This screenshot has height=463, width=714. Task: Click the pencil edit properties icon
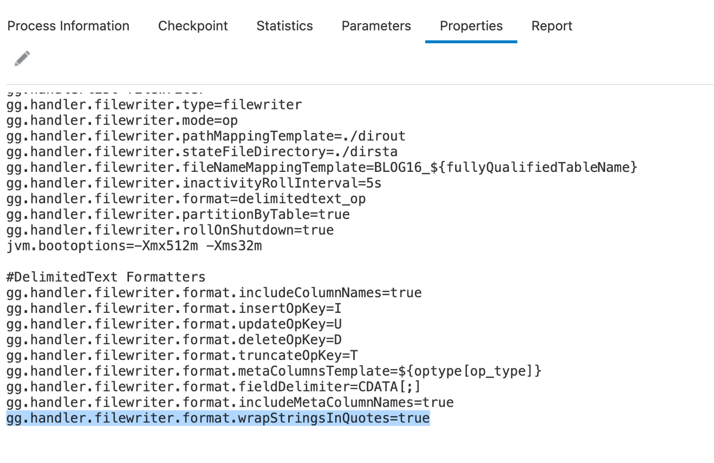(x=22, y=59)
